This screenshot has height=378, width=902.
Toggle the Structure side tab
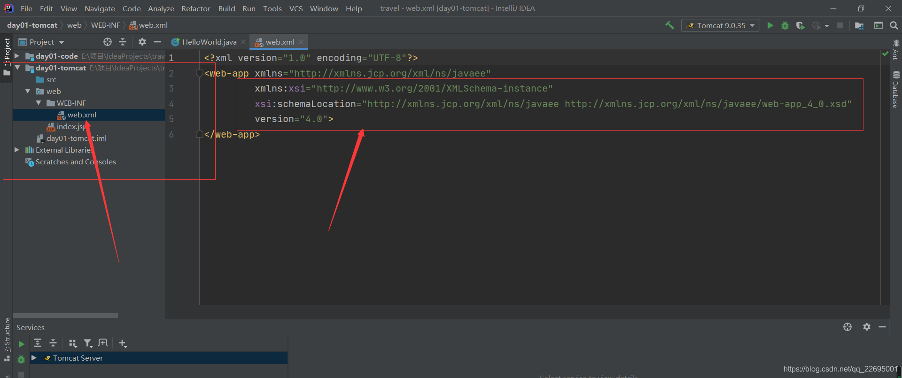[7, 339]
